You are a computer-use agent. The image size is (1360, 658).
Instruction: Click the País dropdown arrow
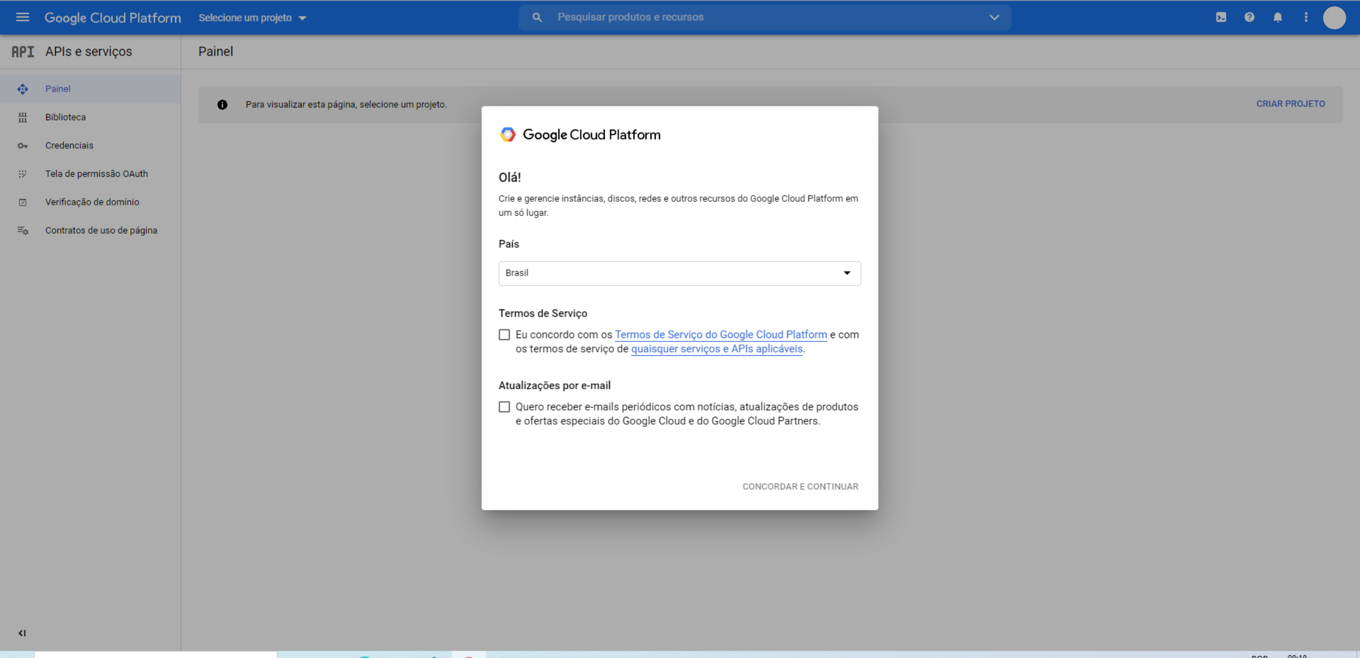(847, 273)
